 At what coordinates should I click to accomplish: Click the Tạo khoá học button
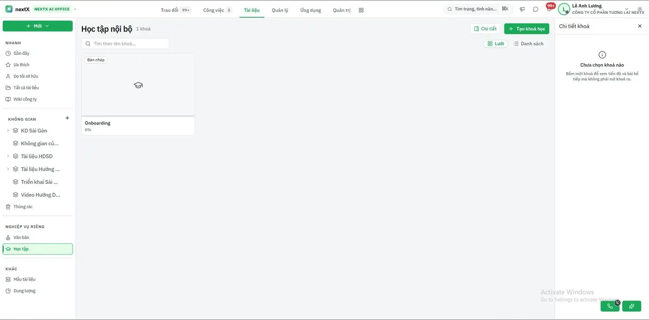click(527, 29)
